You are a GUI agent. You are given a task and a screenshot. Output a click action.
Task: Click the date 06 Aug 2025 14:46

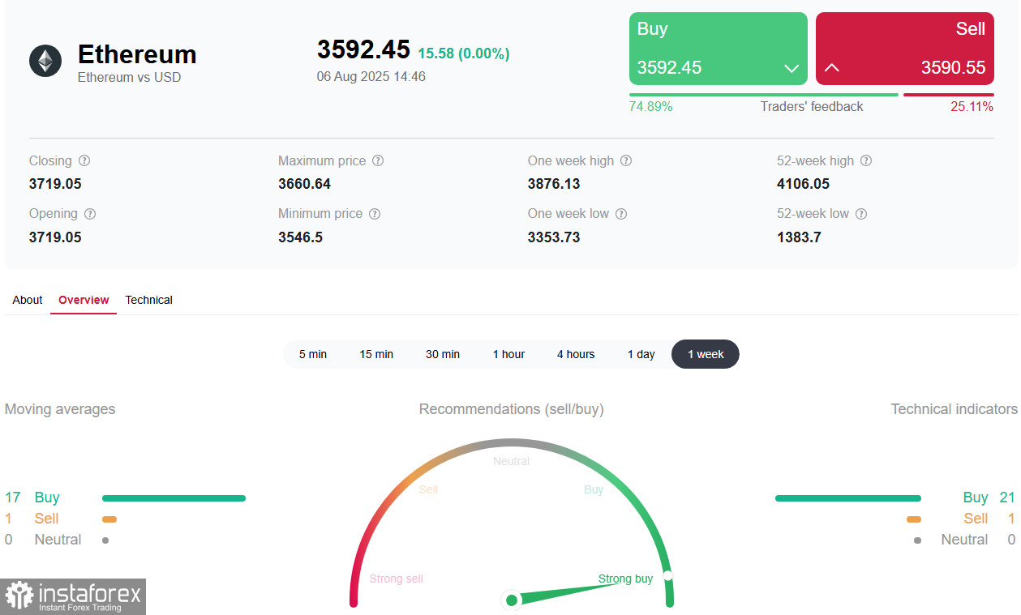click(371, 77)
